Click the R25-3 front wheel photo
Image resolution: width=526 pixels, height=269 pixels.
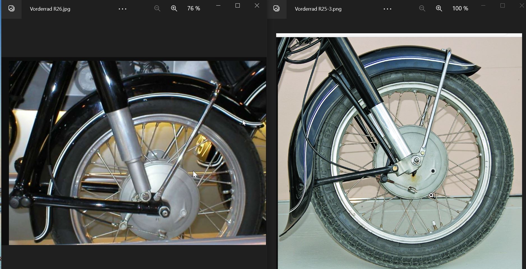pos(399,151)
